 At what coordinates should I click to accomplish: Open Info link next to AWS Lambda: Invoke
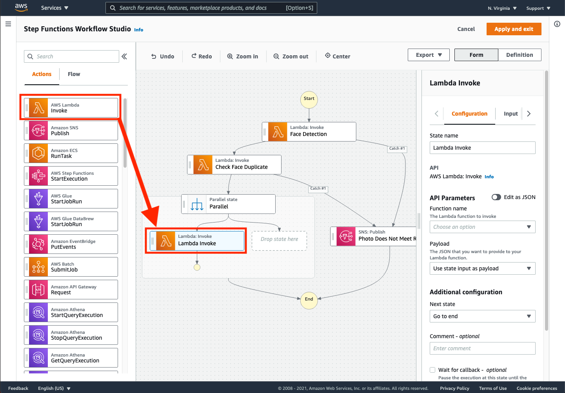pyautogui.click(x=489, y=177)
